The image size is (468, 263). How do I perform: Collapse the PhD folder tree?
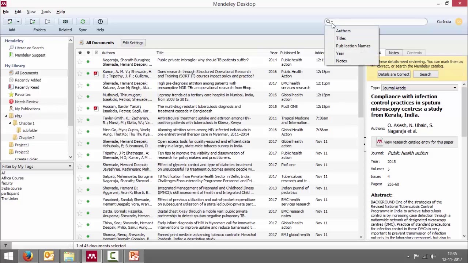pyautogui.click(x=6, y=116)
